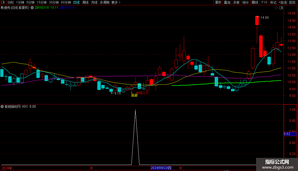Click the 叠加 overlay button
This screenshot has width=298, height=171.
pyautogui.click(x=227, y=2)
